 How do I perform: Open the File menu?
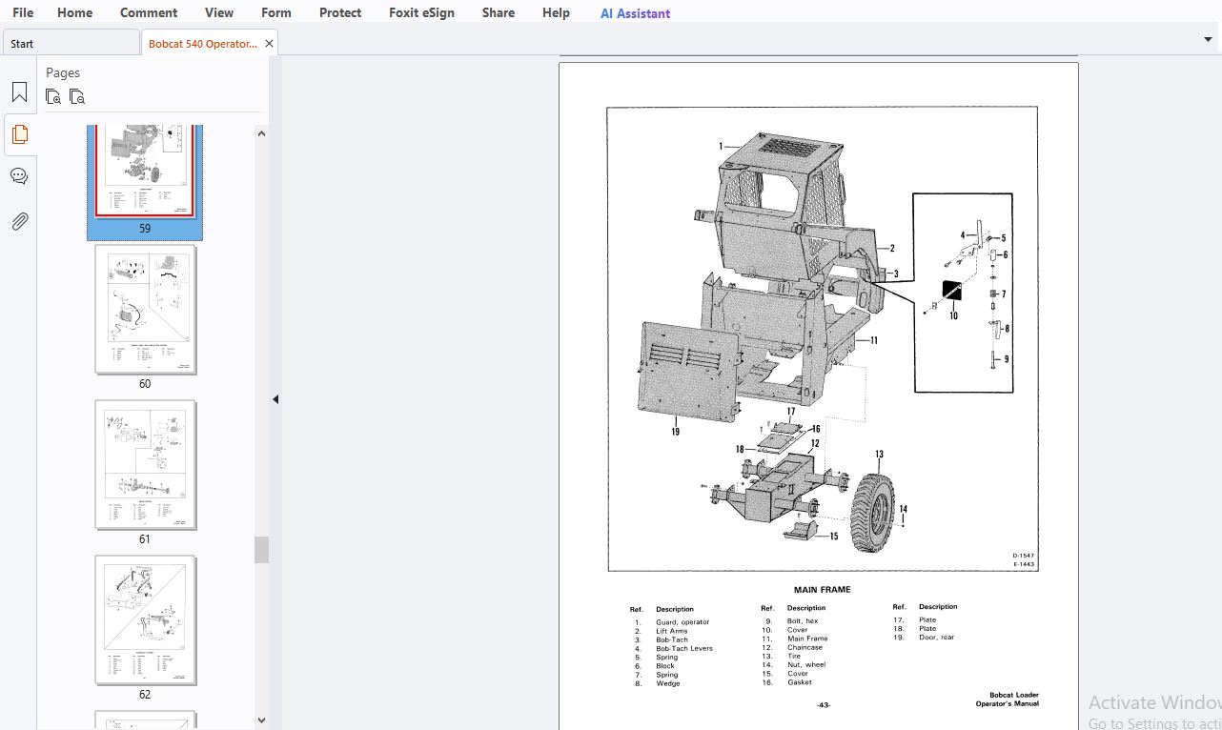(23, 13)
